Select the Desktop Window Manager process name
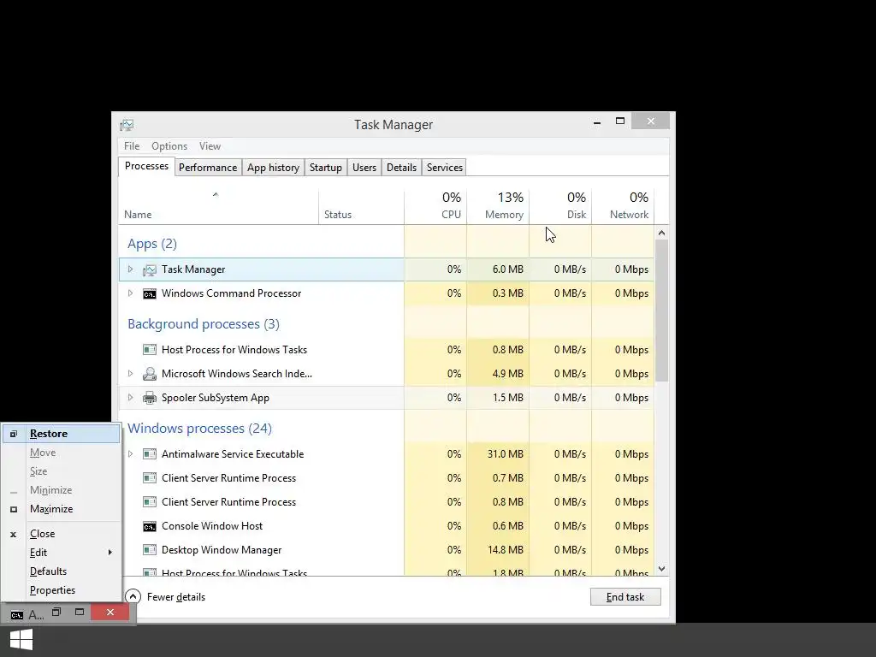The image size is (876, 657). [222, 550]
